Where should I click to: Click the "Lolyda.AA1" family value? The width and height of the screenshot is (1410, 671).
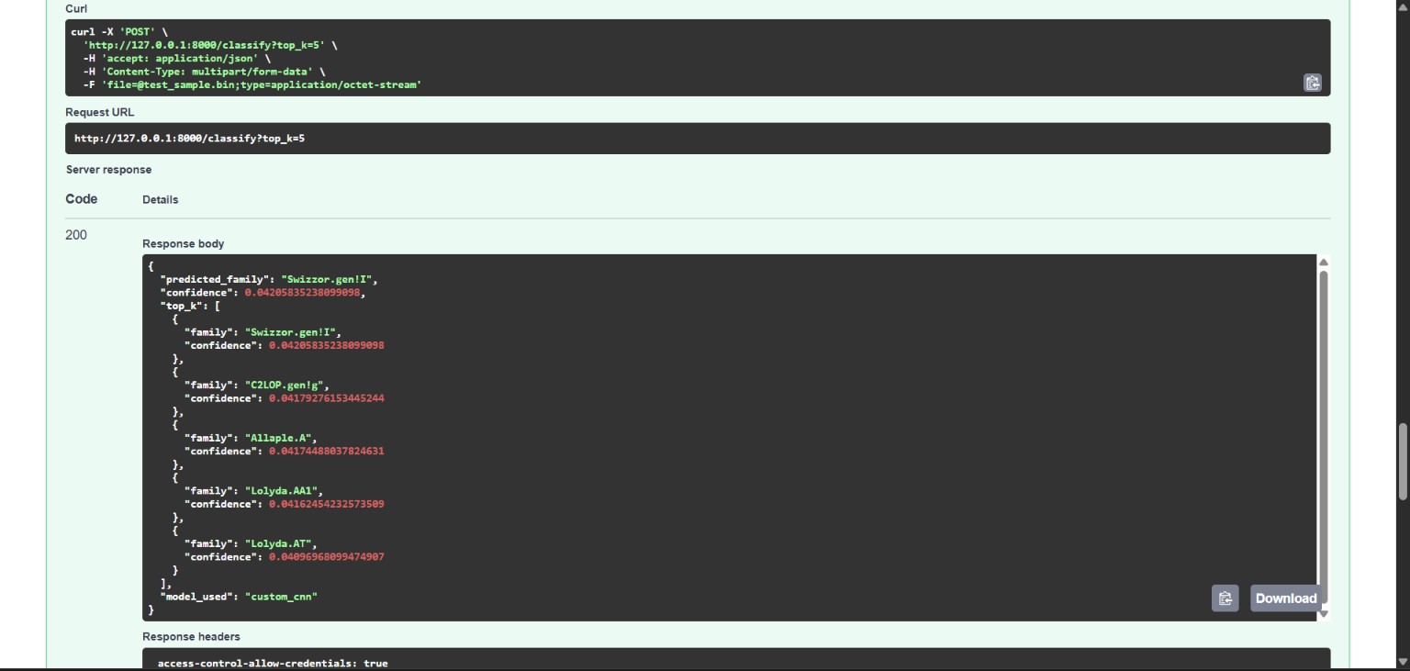[x=283, y=491]
